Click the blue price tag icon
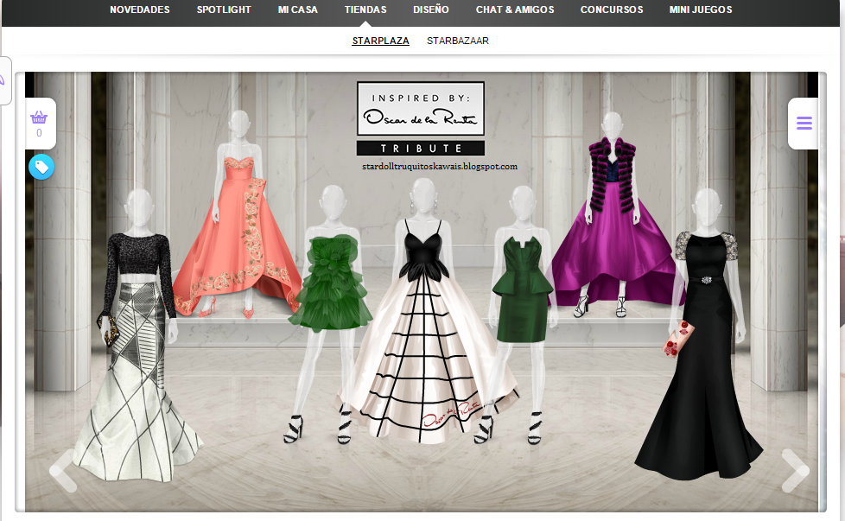Screen dimensions: 845x521 (x=41, y=167)
